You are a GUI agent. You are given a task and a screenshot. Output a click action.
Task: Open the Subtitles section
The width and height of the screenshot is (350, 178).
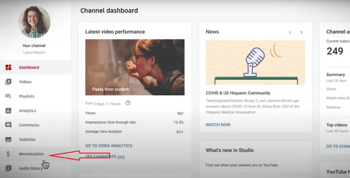(x=35, y=139)
